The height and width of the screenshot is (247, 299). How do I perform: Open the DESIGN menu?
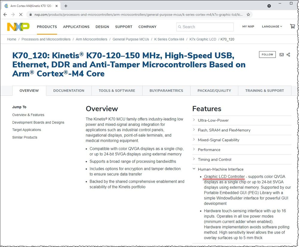[102, 27]
